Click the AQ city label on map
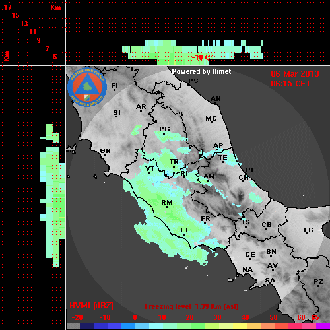This screenshot has width=330, height=330. [209, 176]
